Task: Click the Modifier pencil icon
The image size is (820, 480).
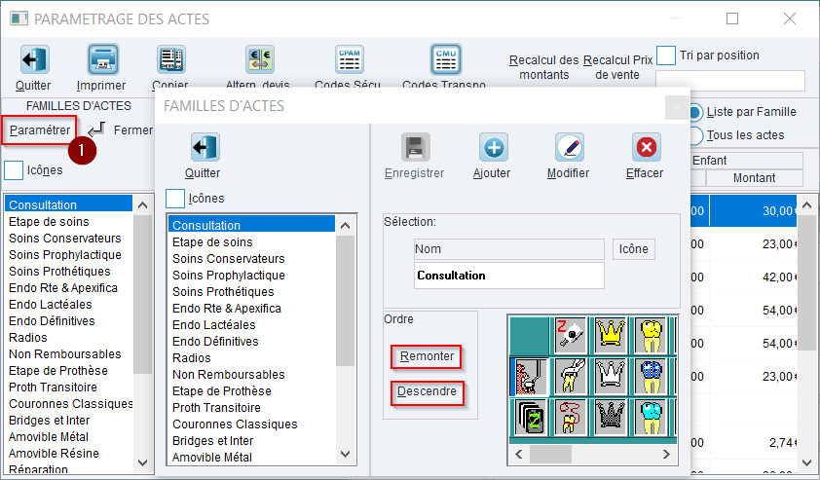Action: click(570, 147)
